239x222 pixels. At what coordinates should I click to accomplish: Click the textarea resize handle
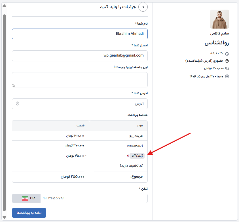14,85
